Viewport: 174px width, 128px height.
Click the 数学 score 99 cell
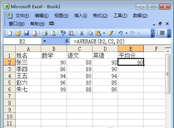point(54,89)
